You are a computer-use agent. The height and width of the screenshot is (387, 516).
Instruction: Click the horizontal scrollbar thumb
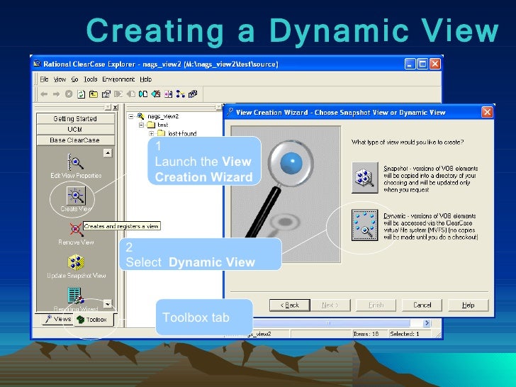point(329,322)
